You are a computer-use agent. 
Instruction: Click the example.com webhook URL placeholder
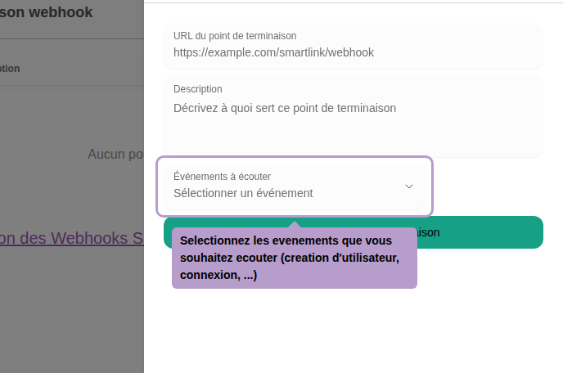coord(273,52)
